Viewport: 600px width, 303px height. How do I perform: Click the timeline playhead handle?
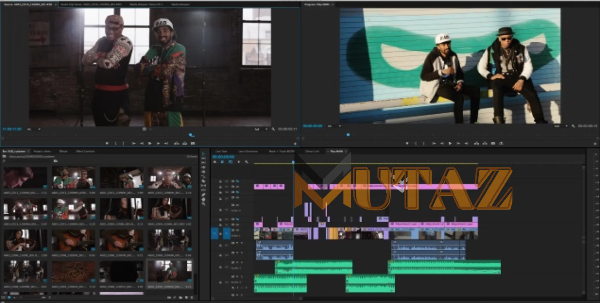(x=293, y=162)
